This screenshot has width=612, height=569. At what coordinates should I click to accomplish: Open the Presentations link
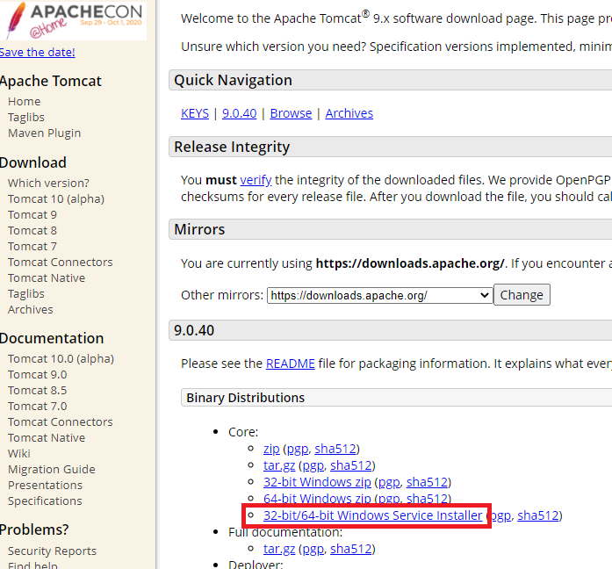(46, 485)
